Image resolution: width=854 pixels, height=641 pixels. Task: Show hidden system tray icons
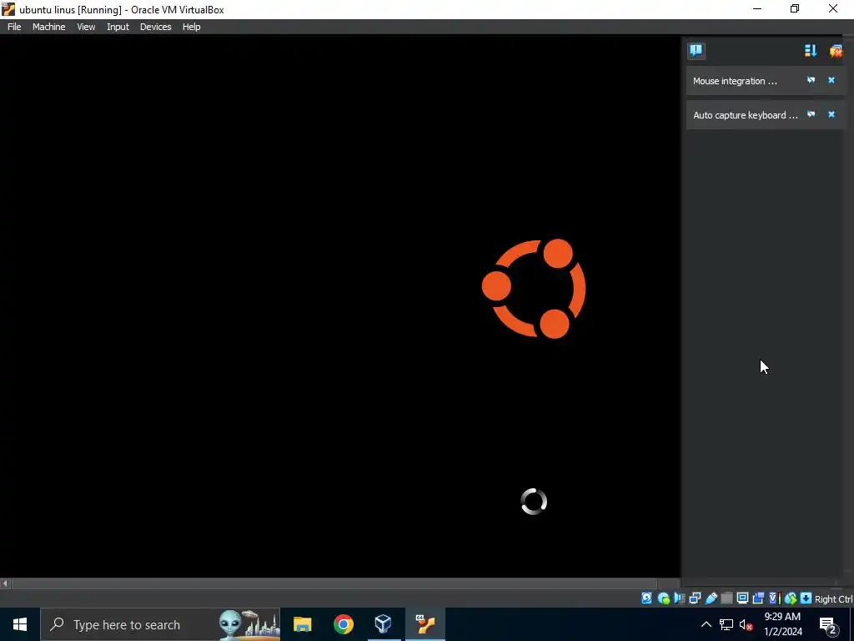706,624
